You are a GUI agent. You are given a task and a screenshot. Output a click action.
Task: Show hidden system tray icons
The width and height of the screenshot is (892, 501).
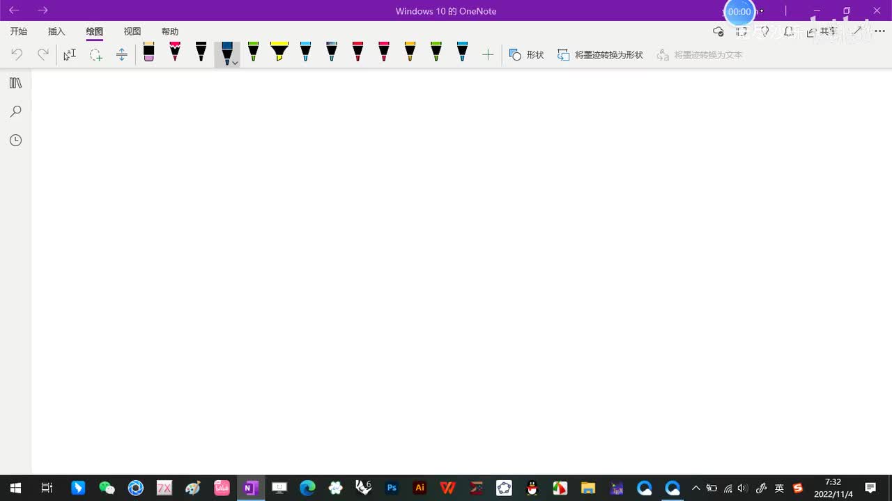tap(695, 488)
